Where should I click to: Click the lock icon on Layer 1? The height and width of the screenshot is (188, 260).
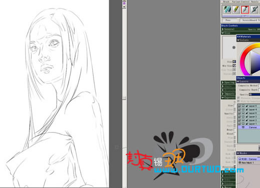(x=247, y=124)
